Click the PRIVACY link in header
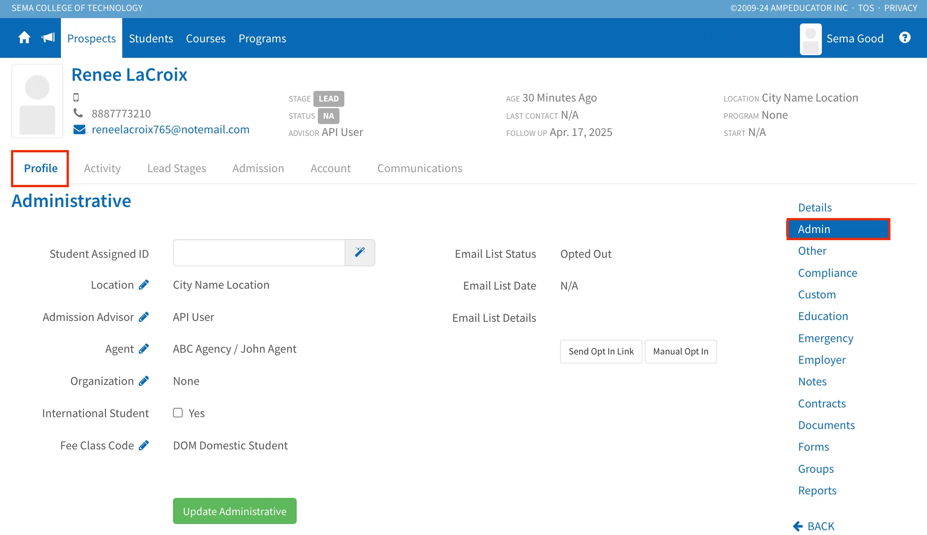This screenshot has height=535, width=927. pyautogui.click(x=901, y=8)
